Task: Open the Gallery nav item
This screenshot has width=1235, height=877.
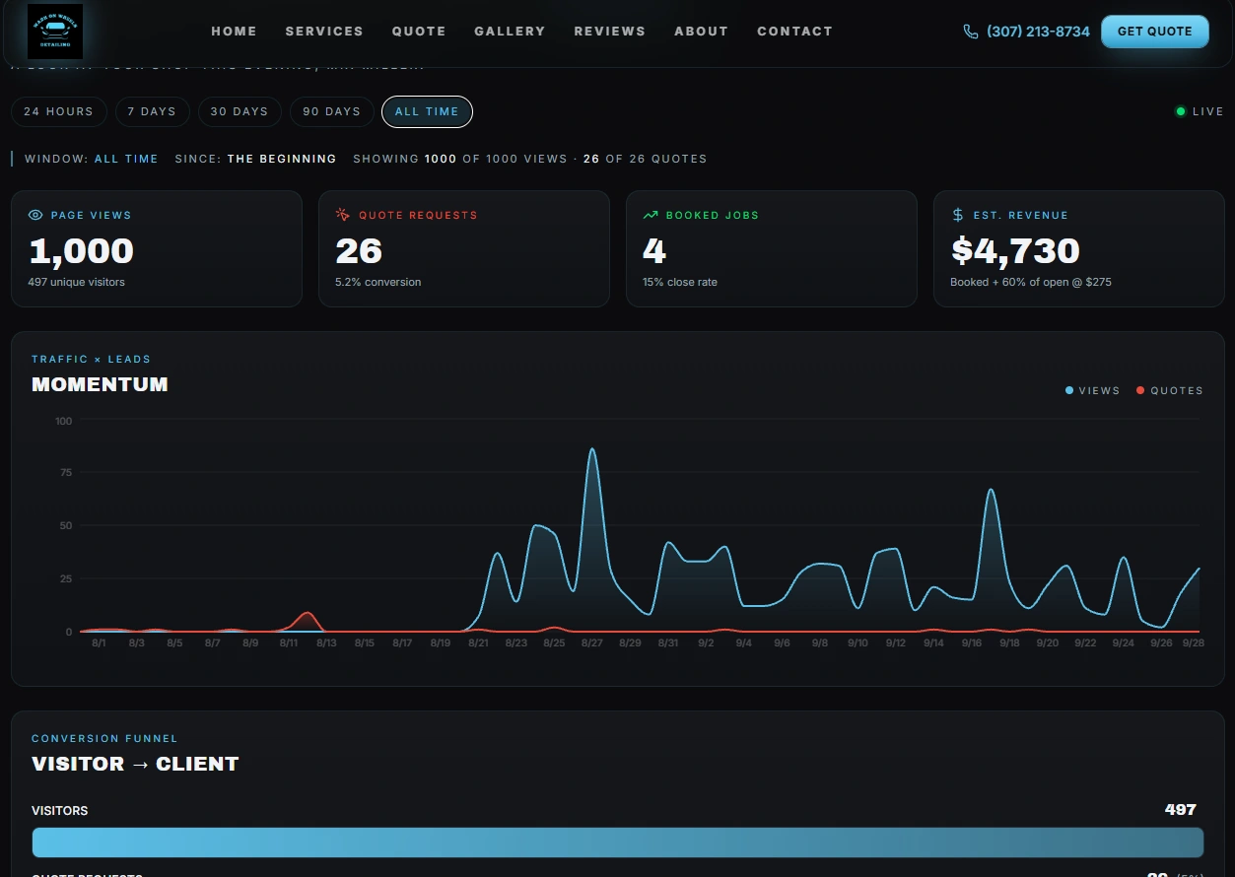Action: click(x=510, y=32)
